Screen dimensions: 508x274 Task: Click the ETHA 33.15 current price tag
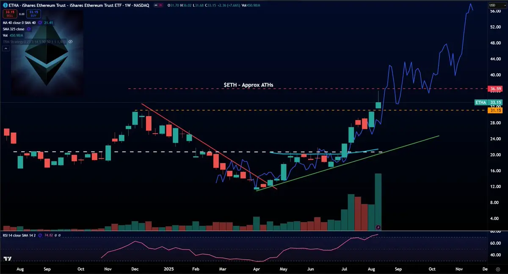pyautogui.click(x=489, y=102)
